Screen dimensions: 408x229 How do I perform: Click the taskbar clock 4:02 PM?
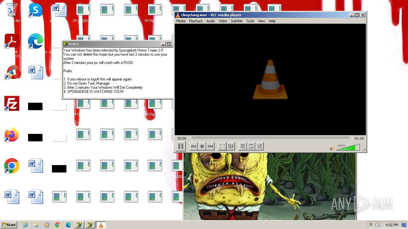[x=391, y=225]
